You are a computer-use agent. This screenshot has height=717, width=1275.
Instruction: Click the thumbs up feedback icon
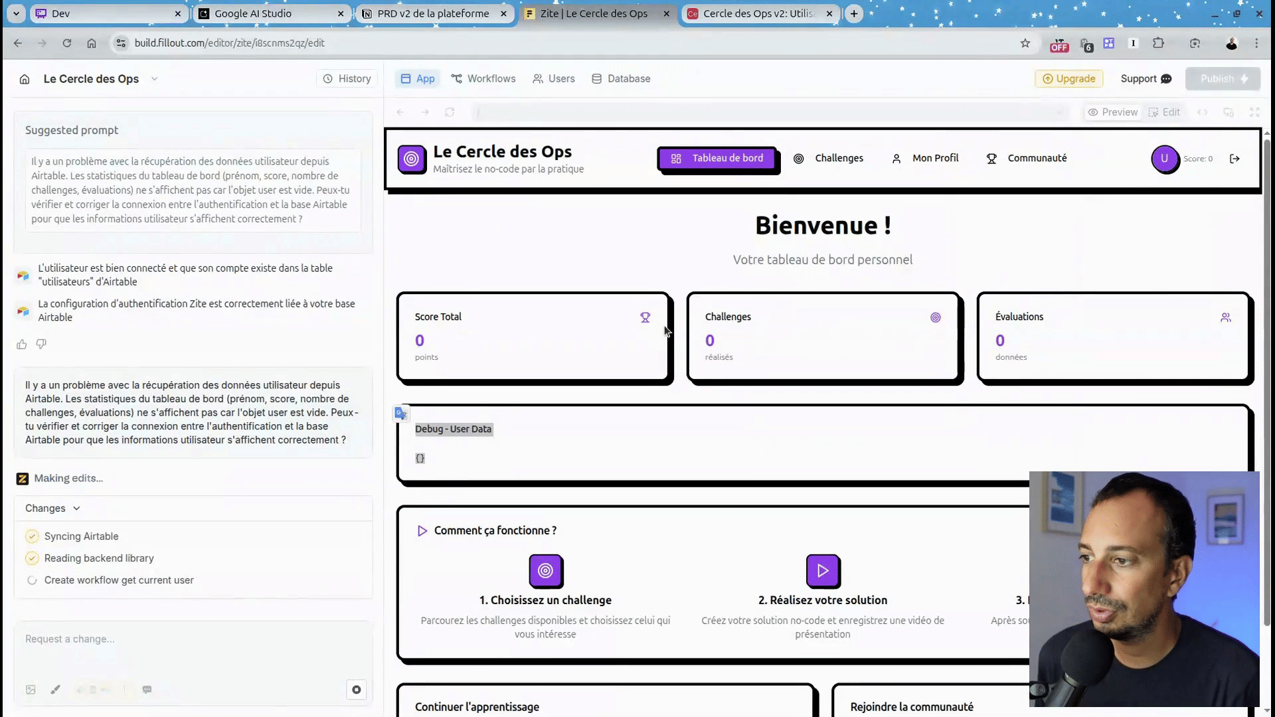(x=22, y=344)
